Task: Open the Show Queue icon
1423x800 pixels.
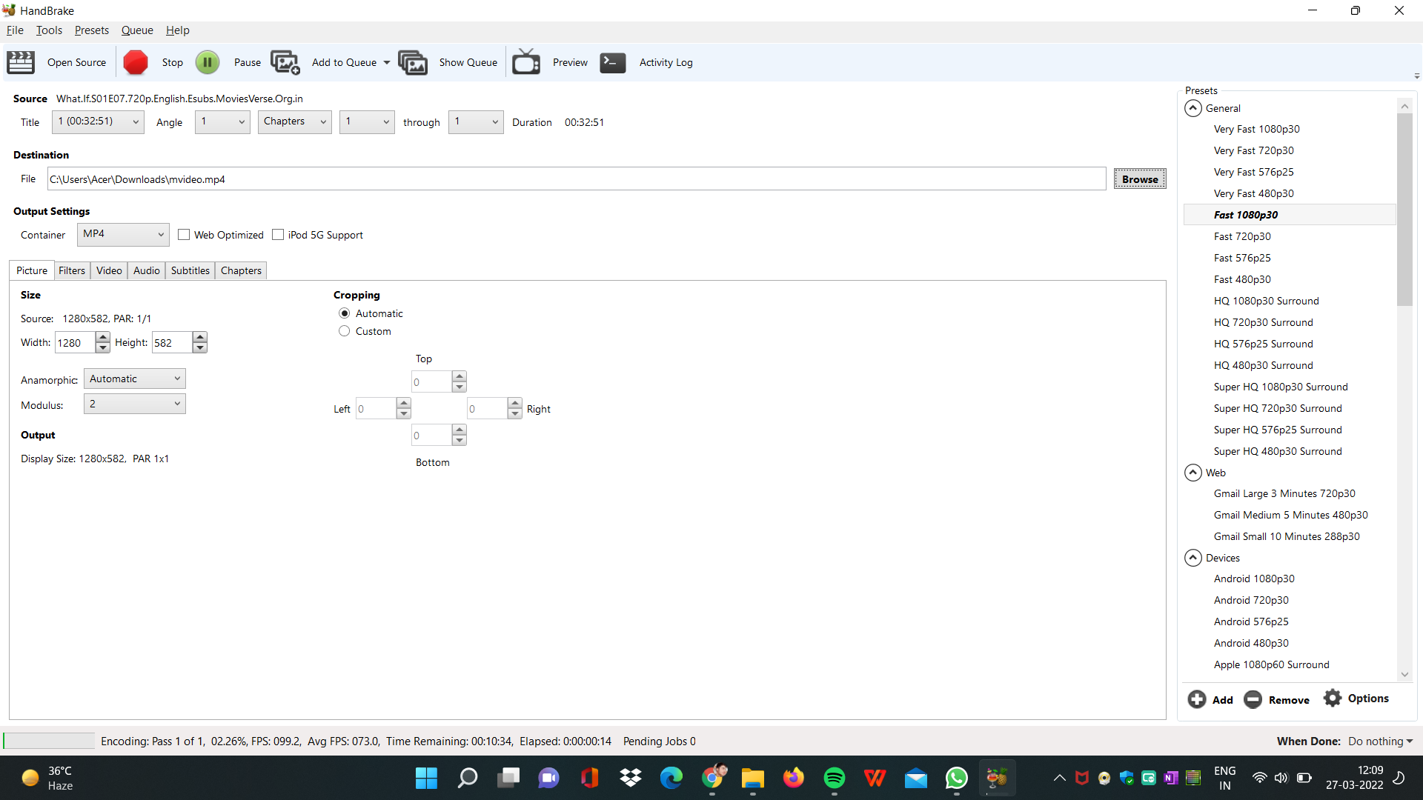Action: (x=413, y=62)
